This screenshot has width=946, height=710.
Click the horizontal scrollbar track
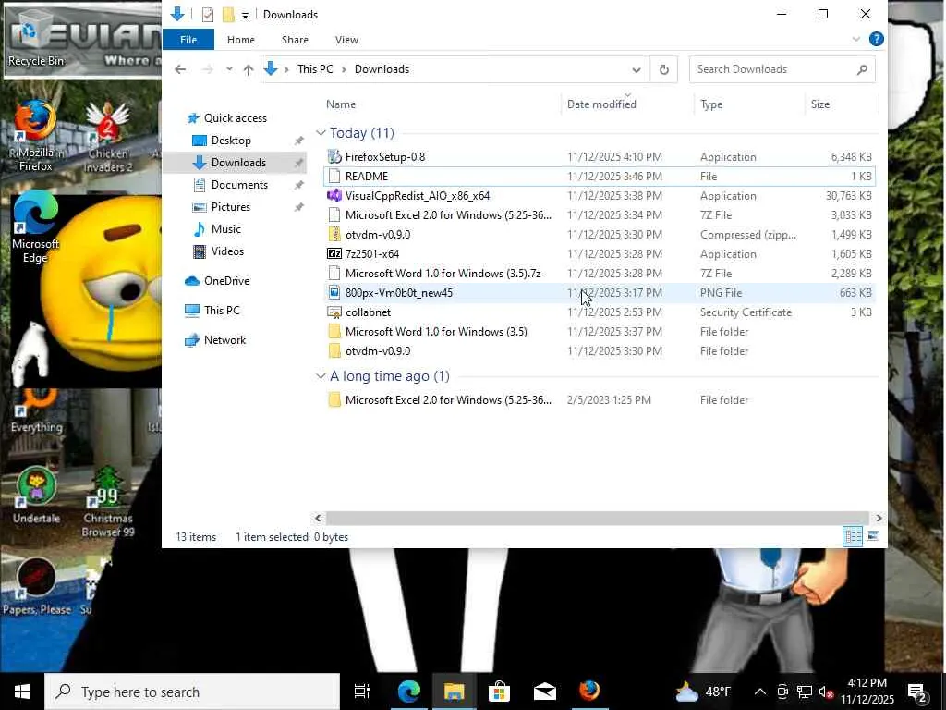coord(598,518)
